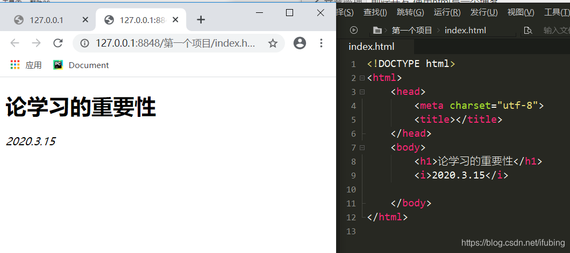Viewport: 570px width, 253px height.
Task: Click the closing html tag on line 12
Action: coord(388,217)
